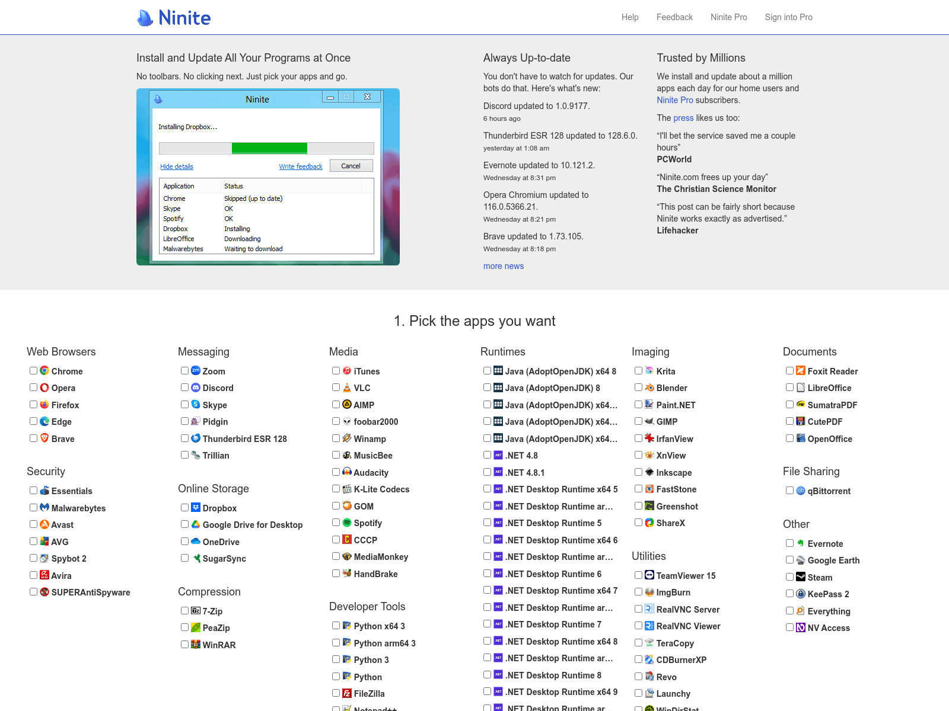Click the Audacity headphones icon
The height and width of the screenshot is (711, 949).
tap(347, 472)
